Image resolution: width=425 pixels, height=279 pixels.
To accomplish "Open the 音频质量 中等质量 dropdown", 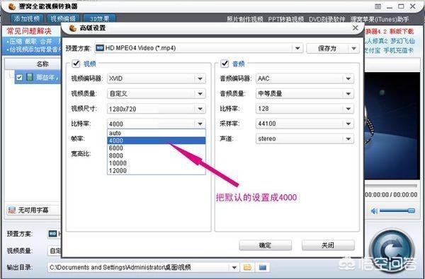I will click(305, 93).
